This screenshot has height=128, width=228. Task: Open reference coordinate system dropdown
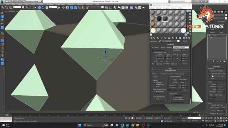click(53, 7)
